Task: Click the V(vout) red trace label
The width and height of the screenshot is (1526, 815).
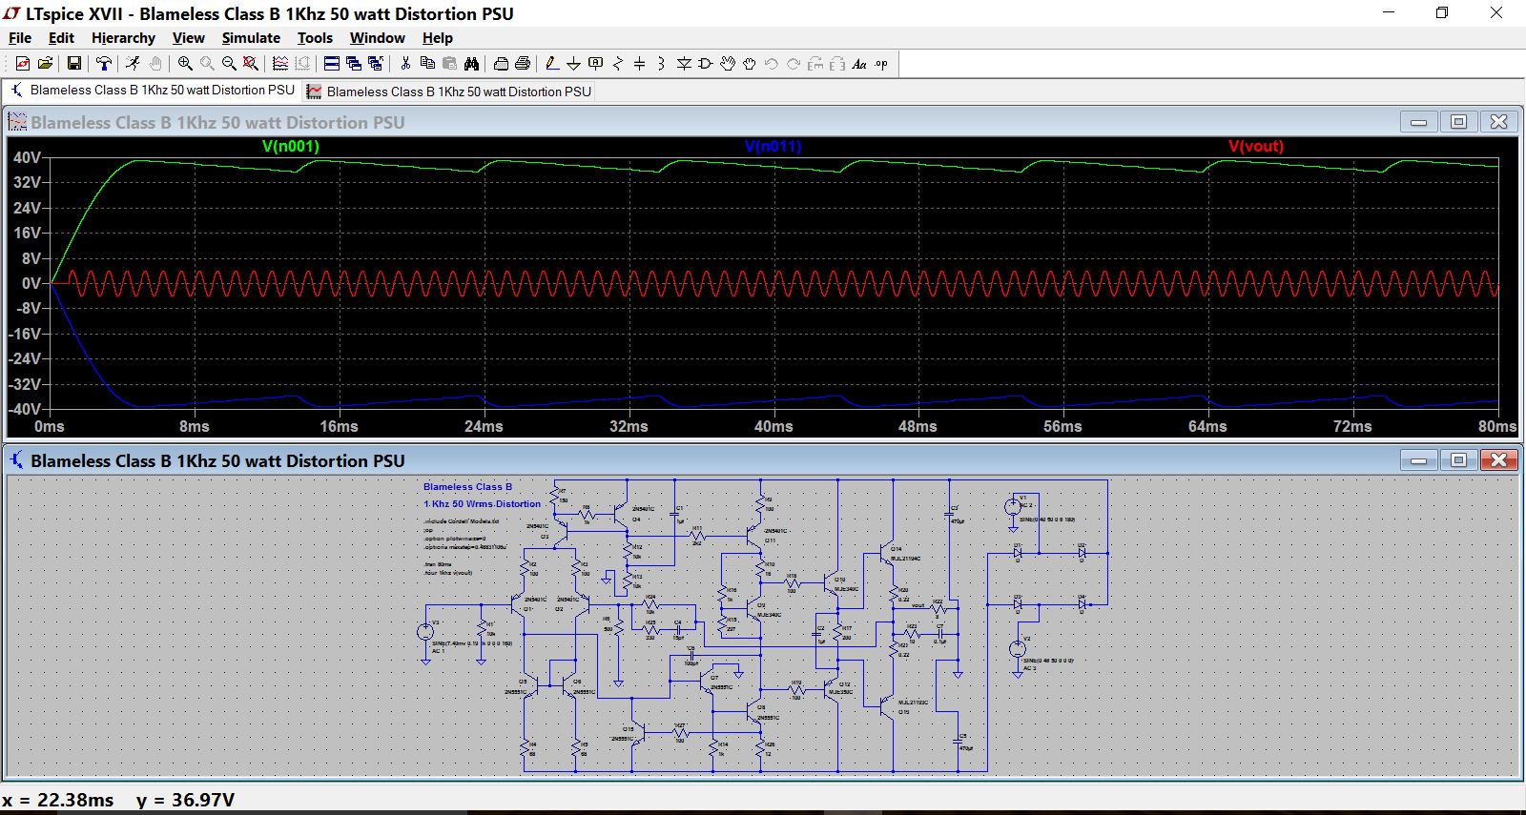Action: click(x=1256, y=146)
